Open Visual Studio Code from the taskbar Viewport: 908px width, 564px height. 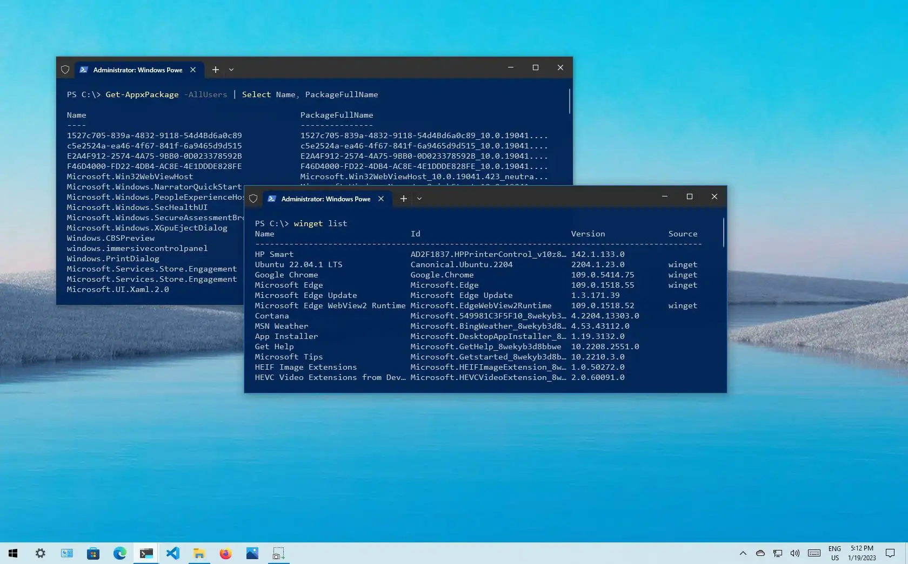(172, 553)
